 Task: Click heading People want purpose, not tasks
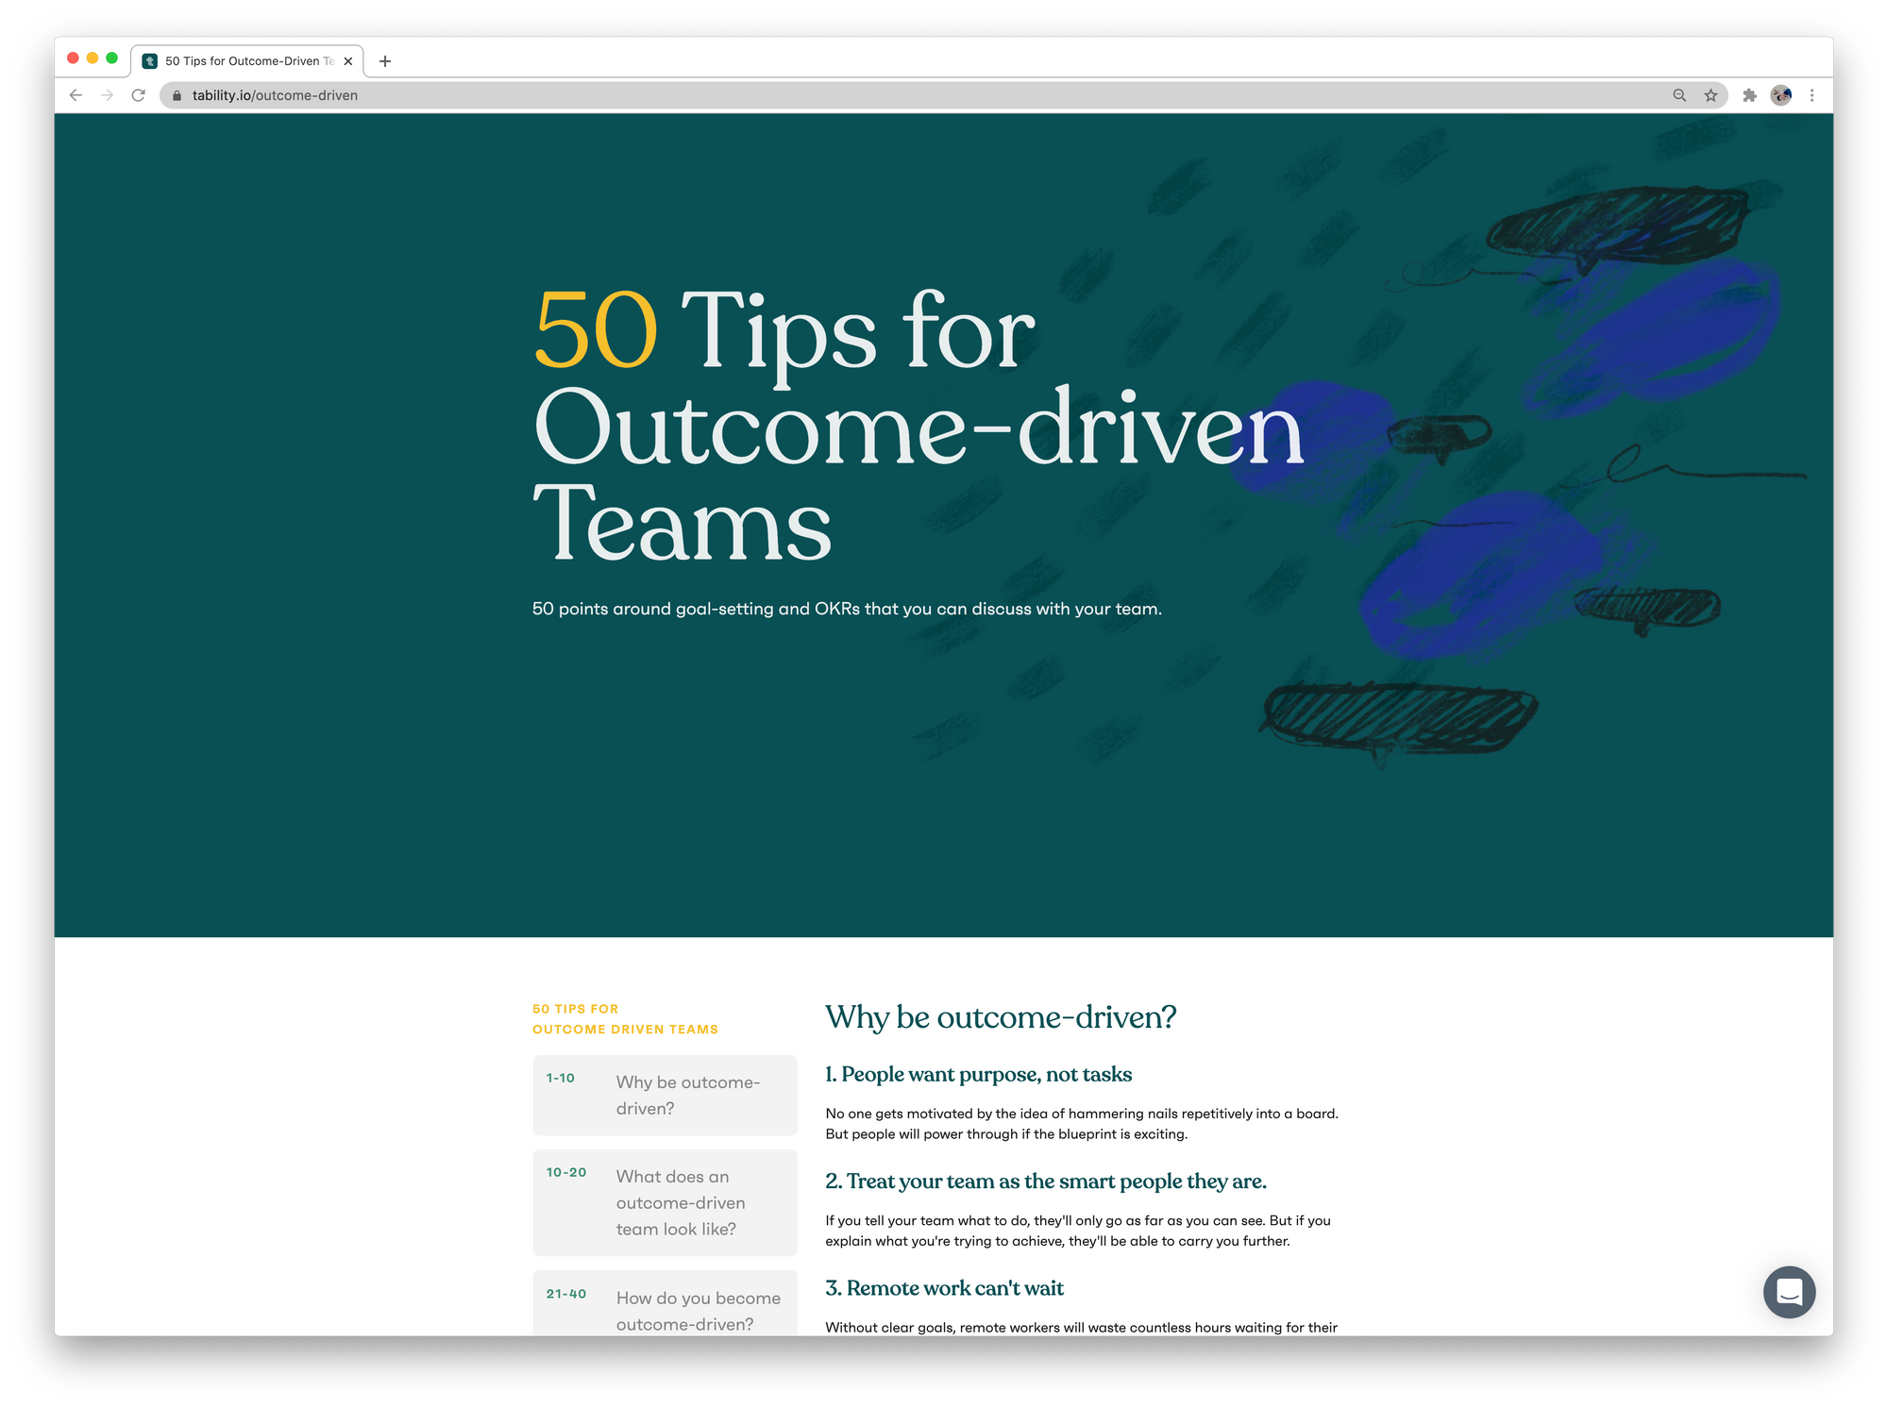pos(978,1074)
